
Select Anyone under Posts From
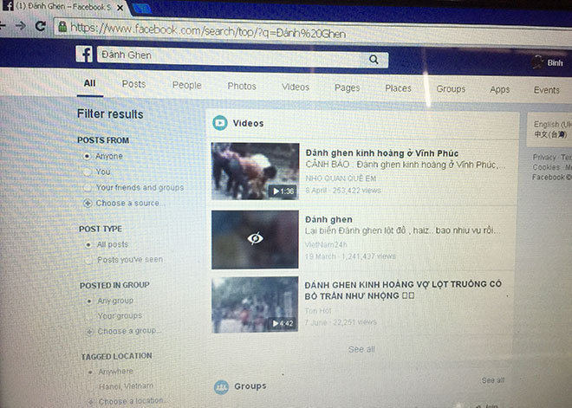pyautogui.click(x=87, y=157)
